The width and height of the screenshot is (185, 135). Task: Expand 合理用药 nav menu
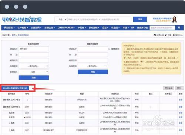click(36, 28)
